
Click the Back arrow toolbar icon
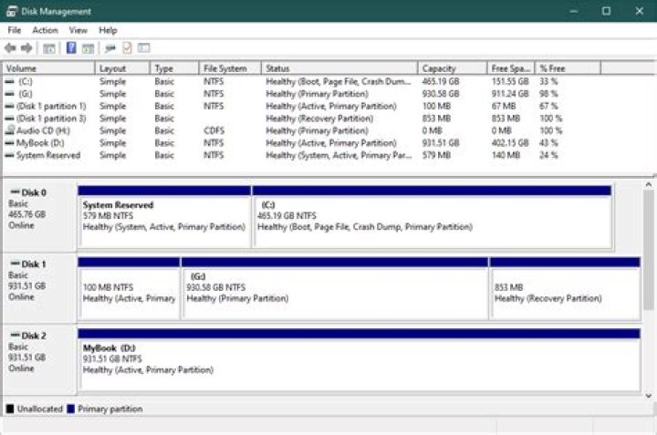pyautogui.click(x=10, y=48)
